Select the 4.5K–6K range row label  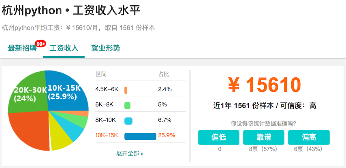click(107, 89)
